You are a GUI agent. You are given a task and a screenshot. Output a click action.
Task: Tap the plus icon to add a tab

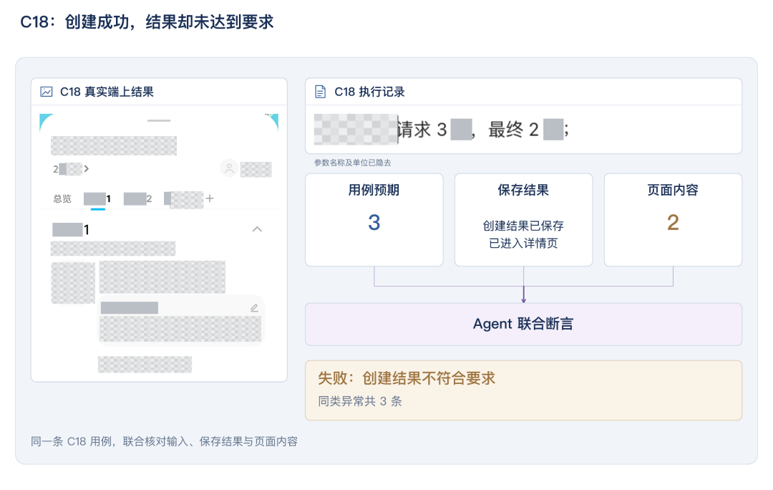point(210,198)
